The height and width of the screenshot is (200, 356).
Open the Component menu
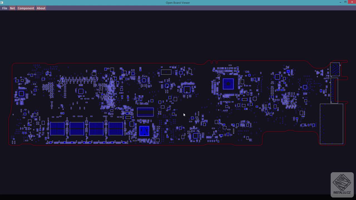26,8
